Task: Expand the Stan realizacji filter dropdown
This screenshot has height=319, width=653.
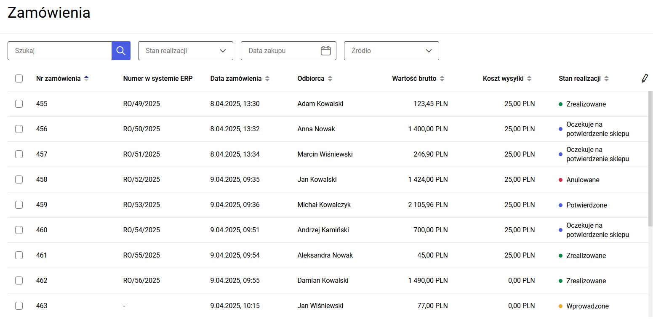Action: coord(186,51)
